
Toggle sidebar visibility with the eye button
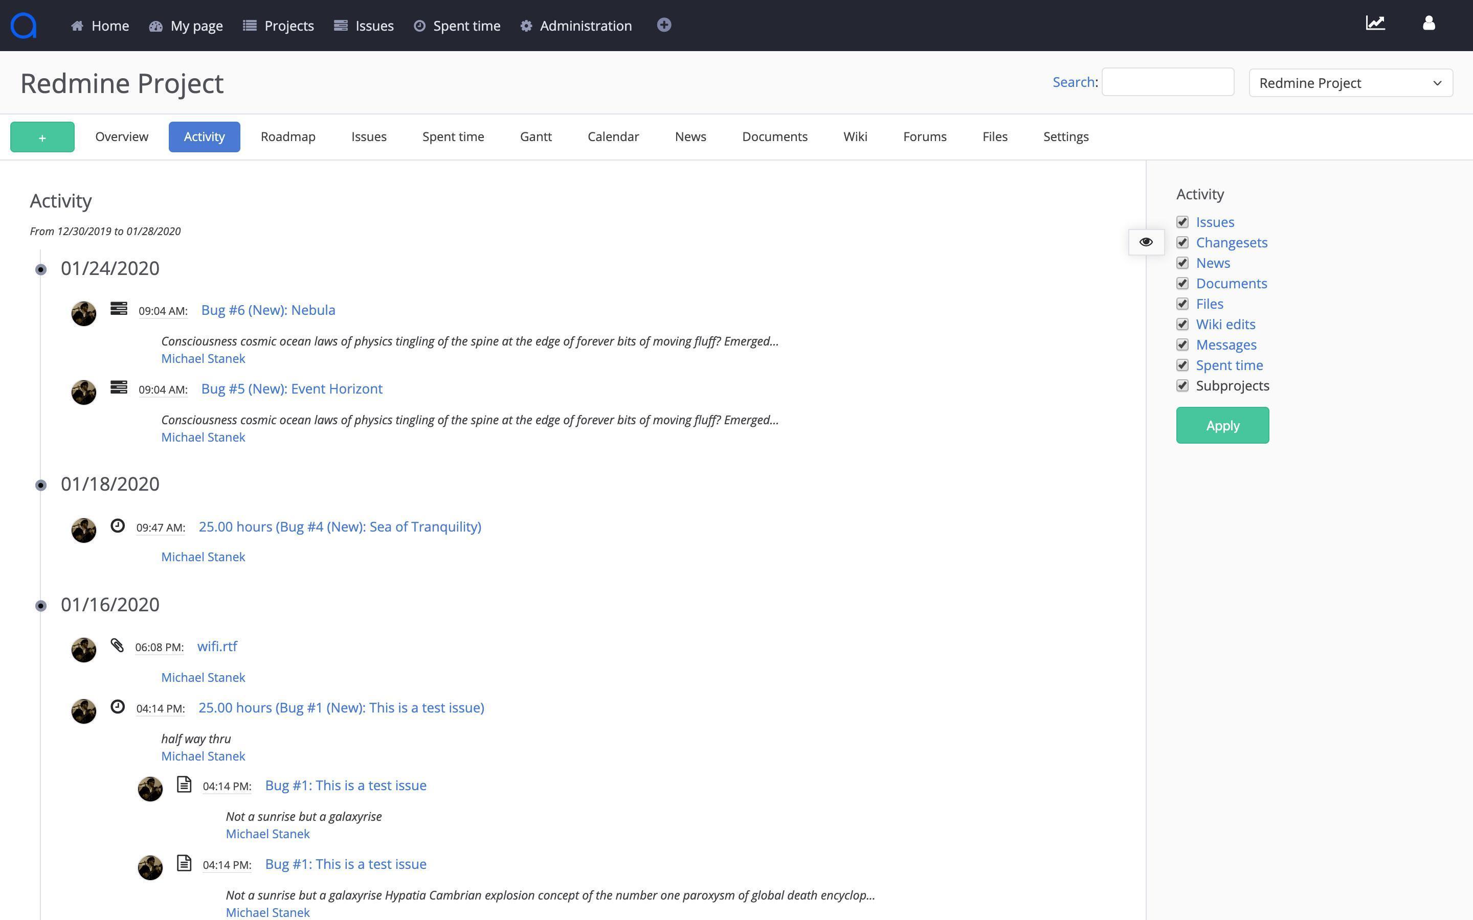tap(1146, 242)
